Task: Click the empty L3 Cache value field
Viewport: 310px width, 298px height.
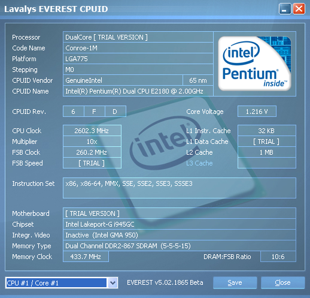Action: [267, 163]
